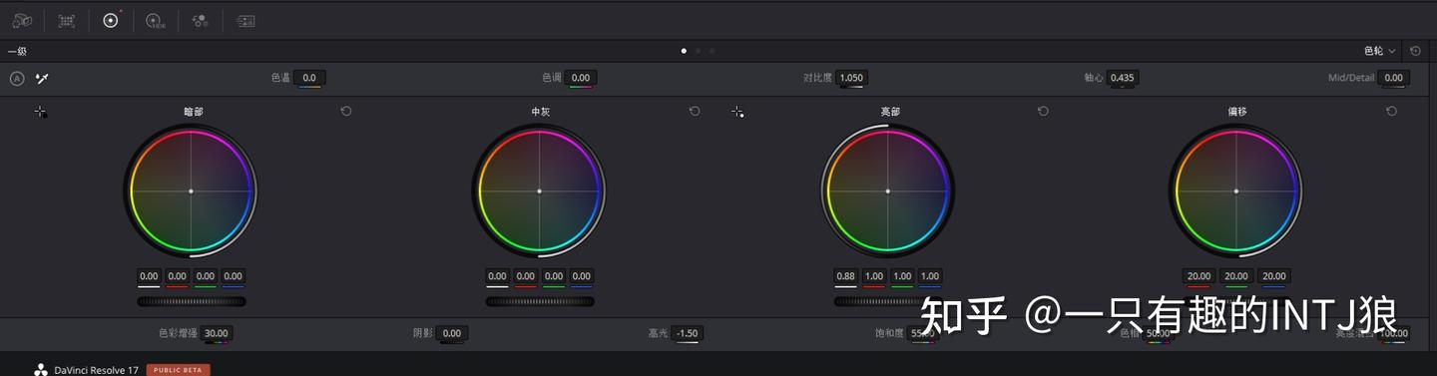Reset the 偏移 (Offset) wheel

pyautogui.click(x=1391, y=111)
